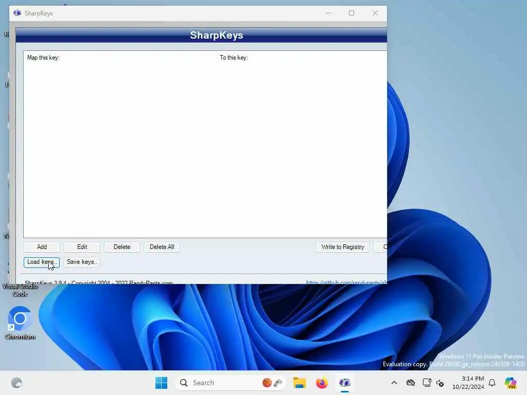Image resolution: width=527 pixels, height=395 pixels.
Task: Maximize the SharpKeys window
Action: 352,13
